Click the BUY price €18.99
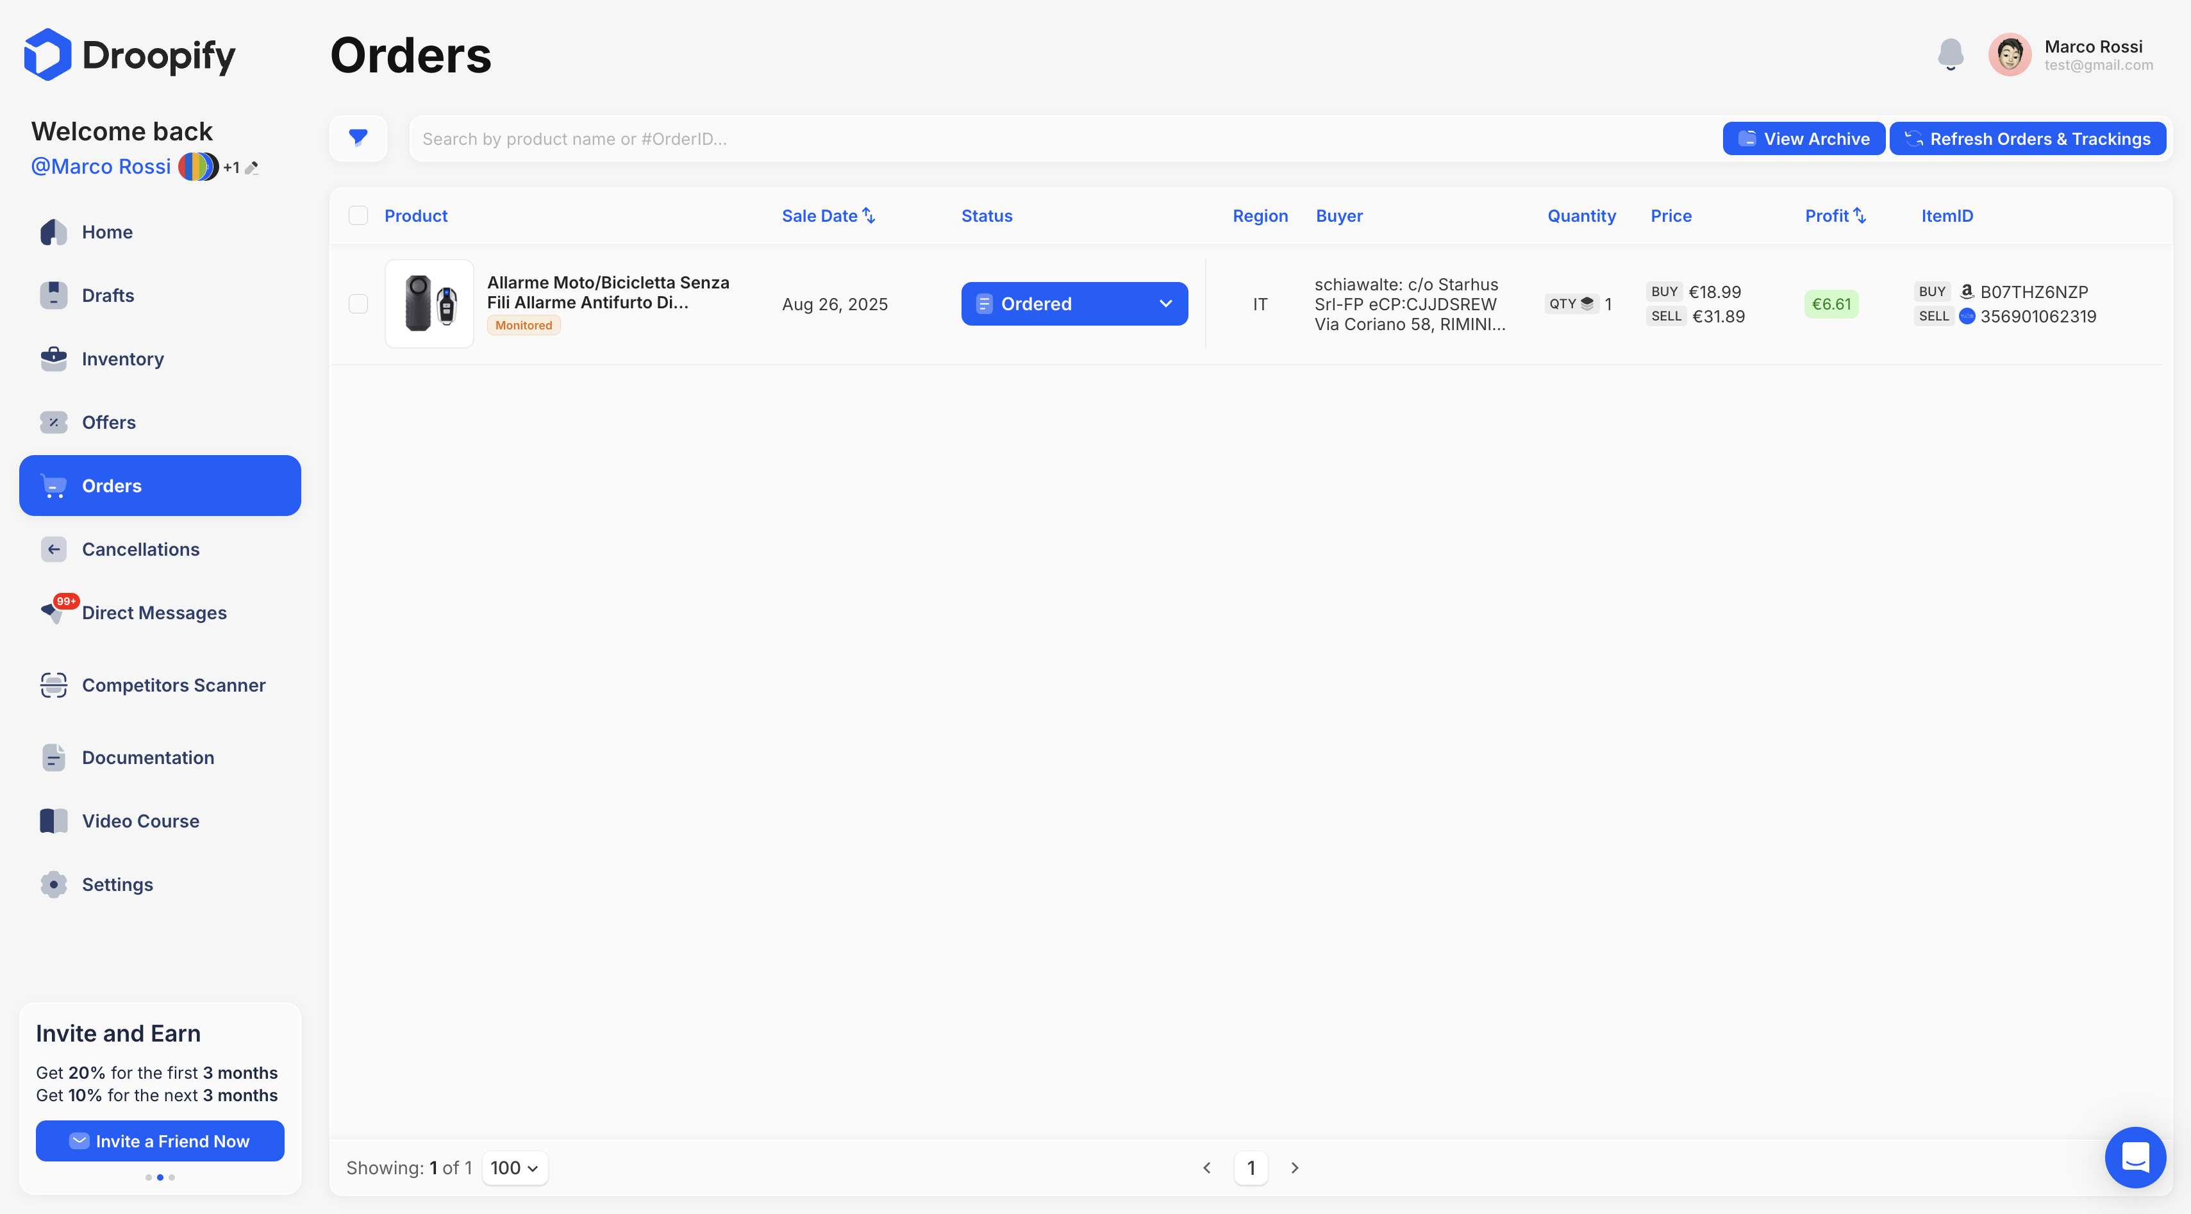 [x=1715, y=292]
